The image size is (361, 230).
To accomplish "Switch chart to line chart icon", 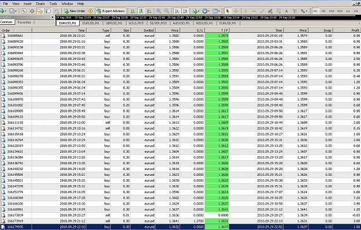I will click(149, 11).
